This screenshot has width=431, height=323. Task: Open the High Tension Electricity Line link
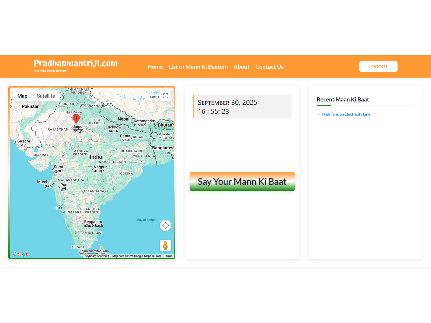[x=346, y=114]
